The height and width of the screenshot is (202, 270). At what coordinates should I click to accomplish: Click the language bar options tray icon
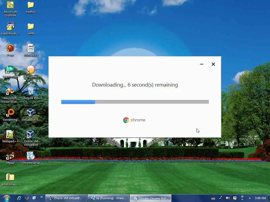(x=242, y=198)
